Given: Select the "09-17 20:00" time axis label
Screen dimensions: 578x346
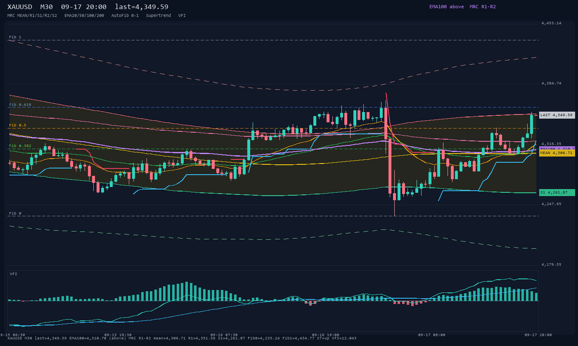Looking at the screenshot, I should point(538,335).
